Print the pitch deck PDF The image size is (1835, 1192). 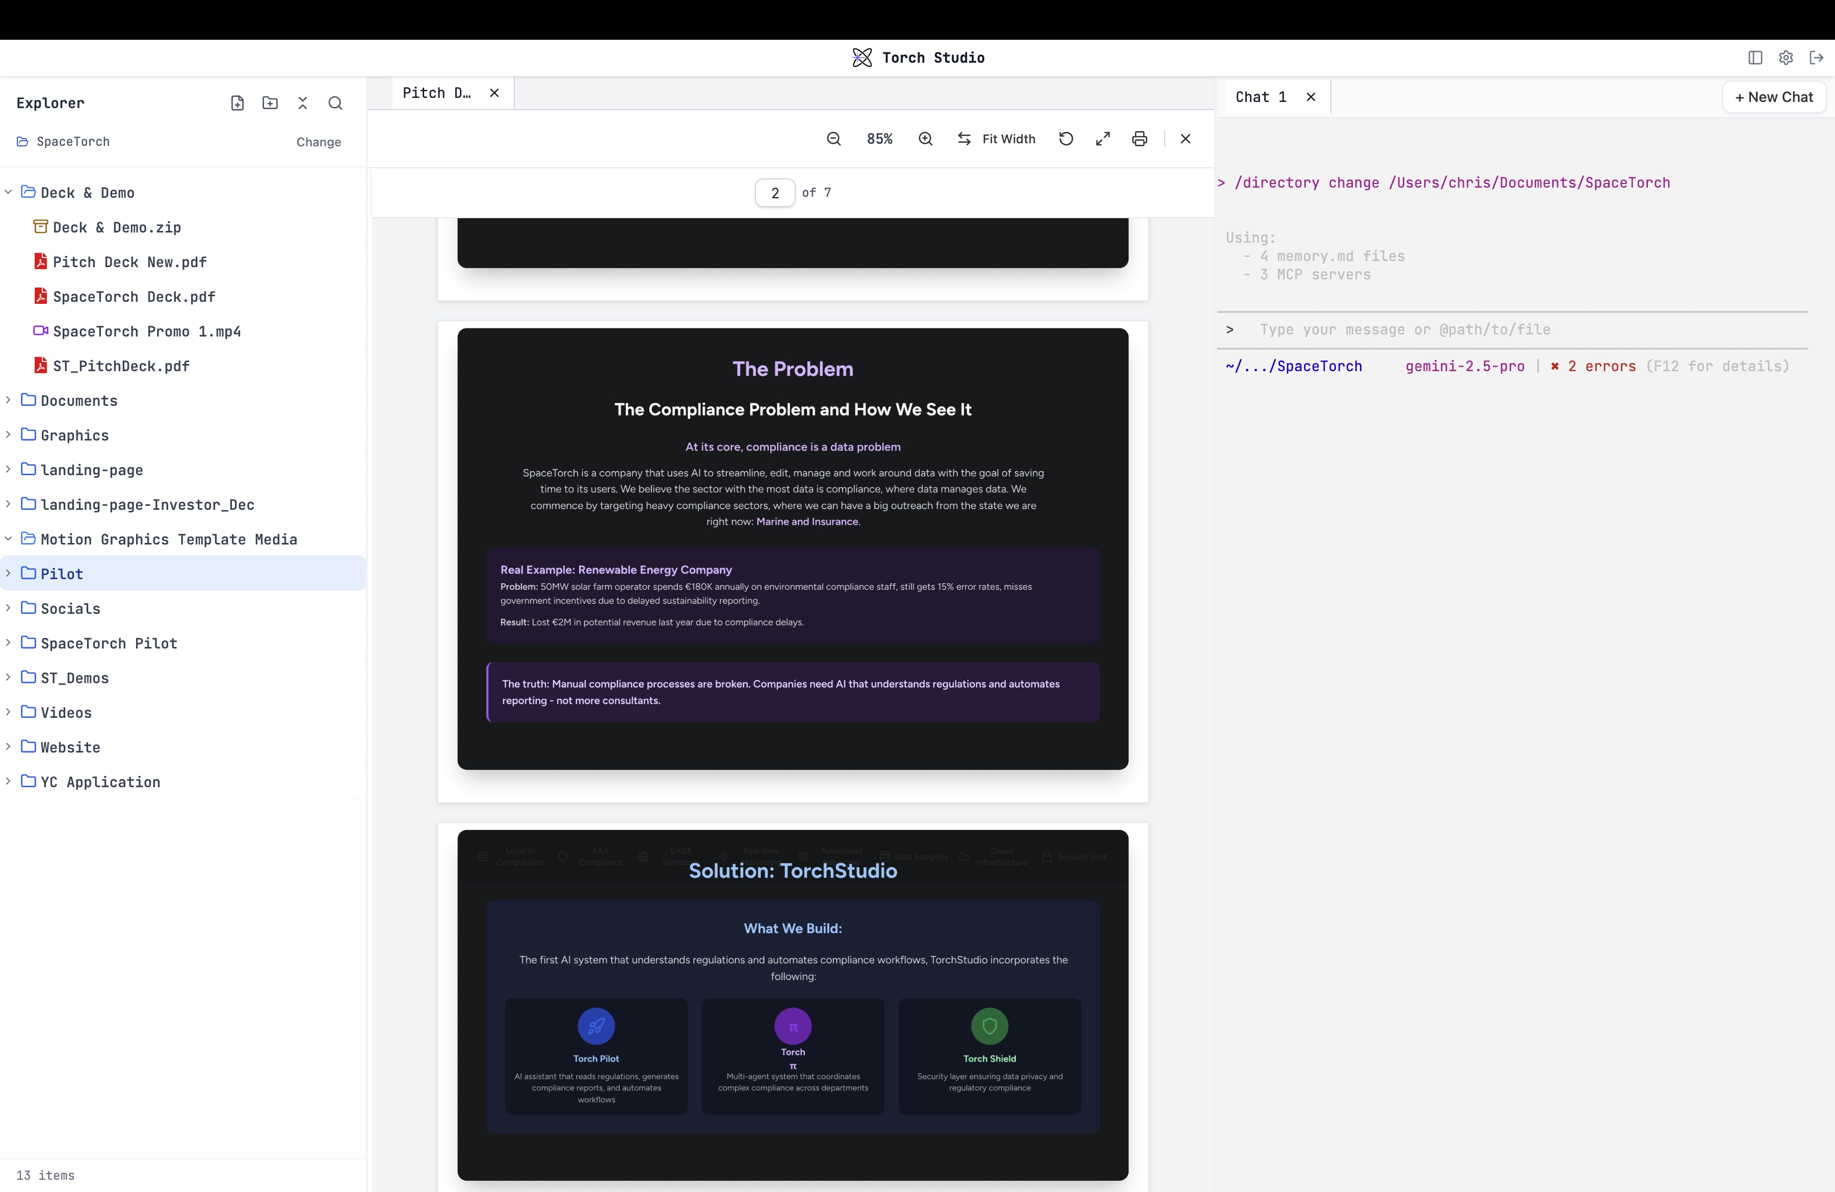click(x=1140, y=139)
